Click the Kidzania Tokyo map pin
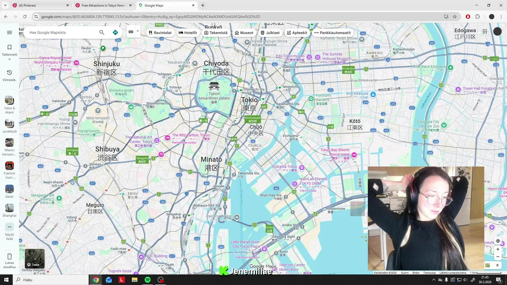Viewport: 507px width, 285px height. pyautogui.click(x=301, y=167)
